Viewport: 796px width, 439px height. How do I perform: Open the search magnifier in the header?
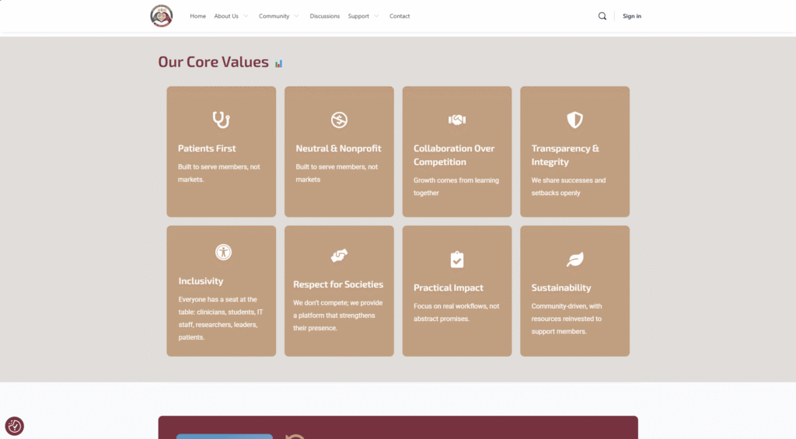click(x=602, y=16)
